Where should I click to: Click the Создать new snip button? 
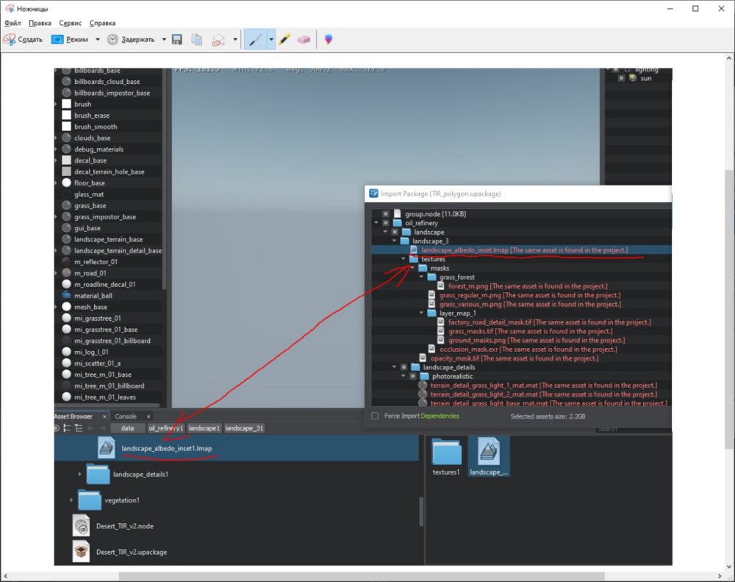point(23,40)
